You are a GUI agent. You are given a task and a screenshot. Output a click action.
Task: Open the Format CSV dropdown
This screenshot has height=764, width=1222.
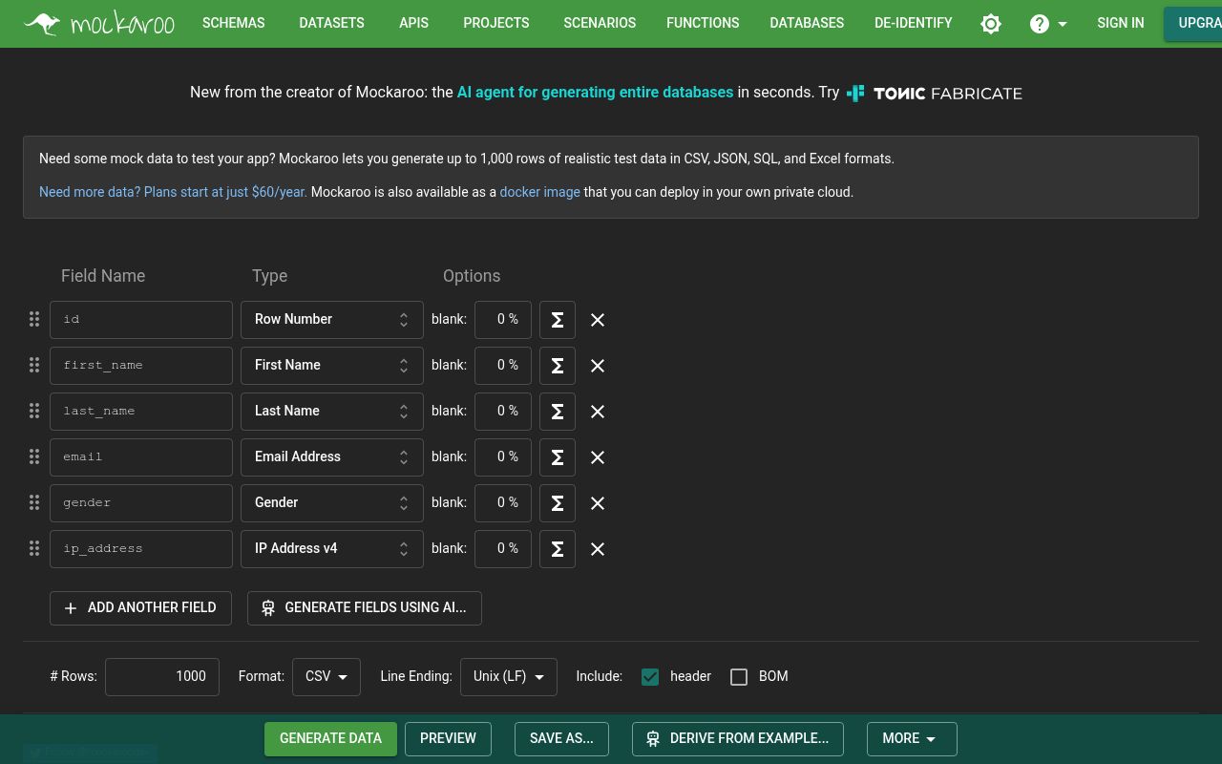tap(326, 676)
